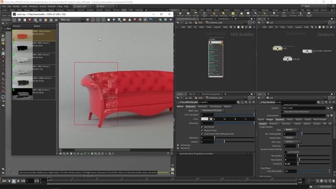
Task: Click the Gamepad Camera shelf tool
Action: pos(309,14)
